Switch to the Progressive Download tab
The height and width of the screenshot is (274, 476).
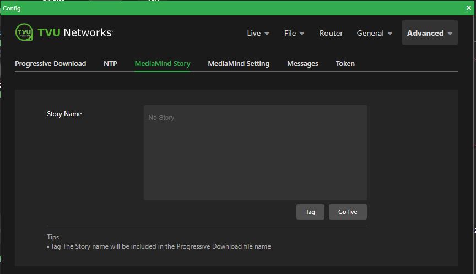click(x=50, y=63)
